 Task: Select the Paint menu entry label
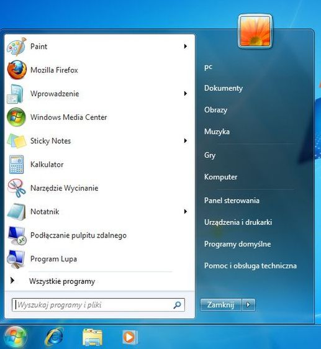38,47
